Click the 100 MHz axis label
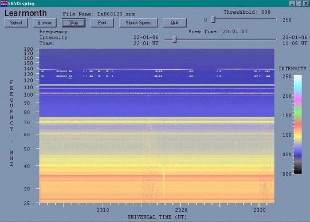 [x=28, y=95]
